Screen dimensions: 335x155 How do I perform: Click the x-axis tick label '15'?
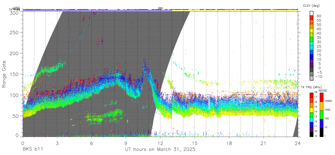pyautogui.click(x=195, y=143)
